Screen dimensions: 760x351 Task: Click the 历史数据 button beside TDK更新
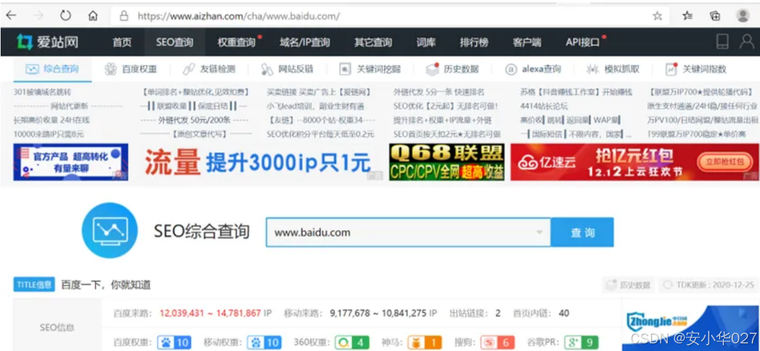(x=628, y=285)
